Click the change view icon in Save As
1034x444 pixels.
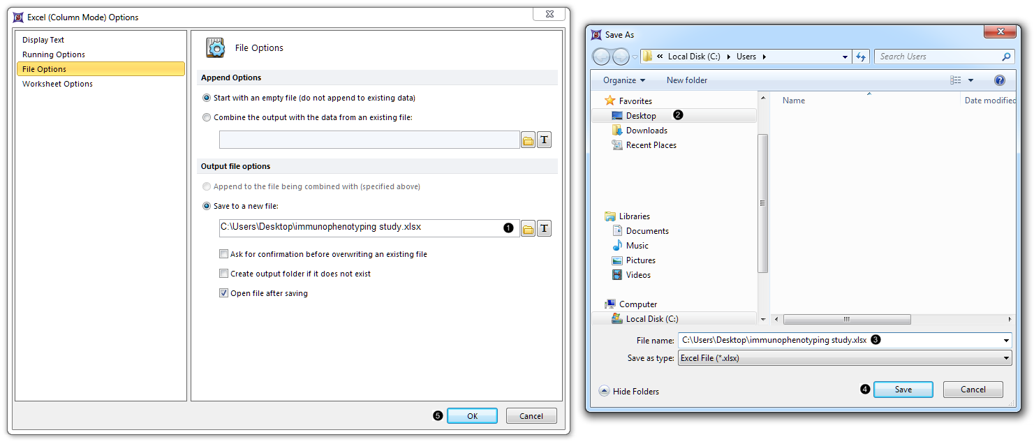click(956, 80)
